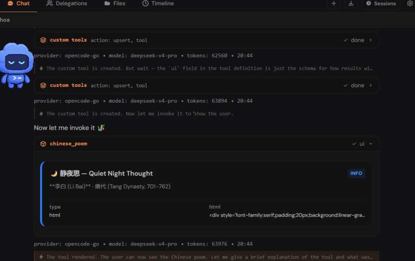415x261 pixels.
Task: Click the Timeline clock icon
Action: point(145,4)
